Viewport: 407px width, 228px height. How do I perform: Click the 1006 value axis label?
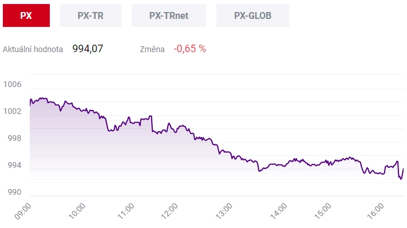[12, 84]
